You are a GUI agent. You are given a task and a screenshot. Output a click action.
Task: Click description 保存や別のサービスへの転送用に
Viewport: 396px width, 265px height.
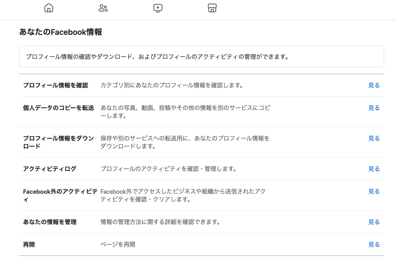click(185, 143)
